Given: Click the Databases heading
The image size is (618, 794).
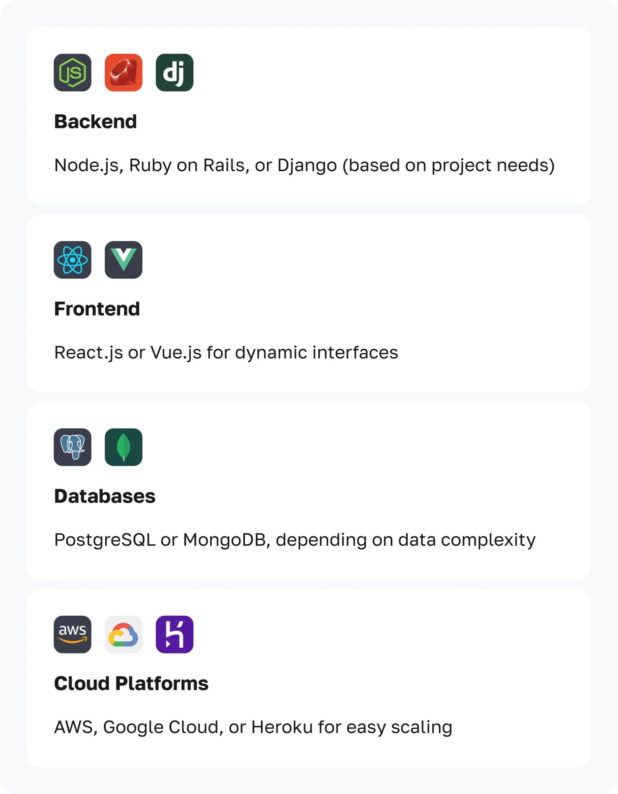Looking at the screenshot, I should (x=105, y=496).
